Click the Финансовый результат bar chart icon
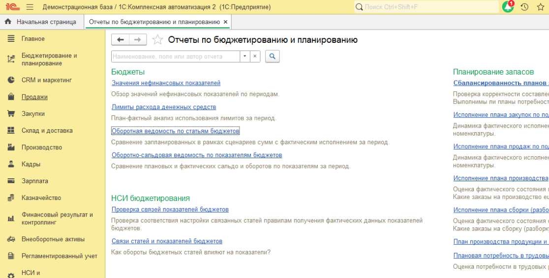 click(x=11, y=219)
